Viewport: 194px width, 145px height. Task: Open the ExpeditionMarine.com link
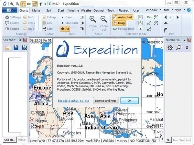(73, 101)
